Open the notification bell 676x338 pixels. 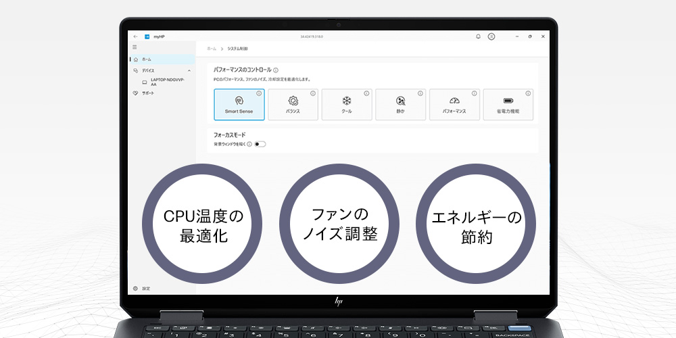click(478, 37)
